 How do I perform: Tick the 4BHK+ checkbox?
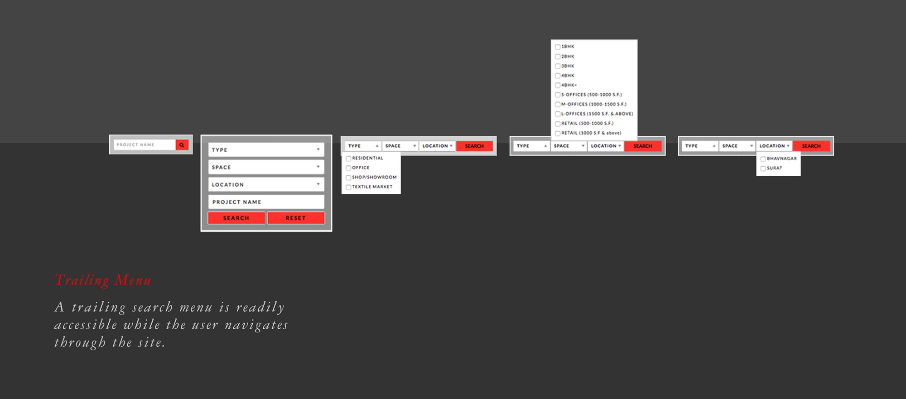pyautogui.click(x=558, y=85)
